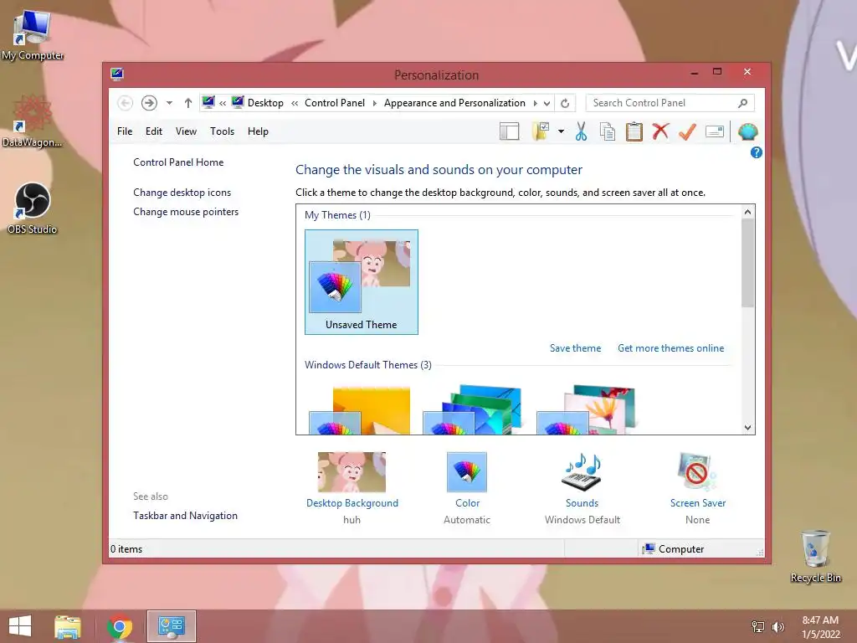Screen dimensions: 857x643
Task: Click the Copy toolbar icon
Action: point(608,131)
